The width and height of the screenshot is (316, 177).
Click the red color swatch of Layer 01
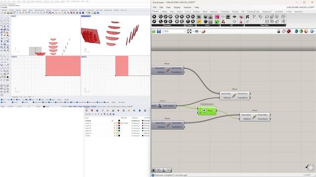(119, 123)
